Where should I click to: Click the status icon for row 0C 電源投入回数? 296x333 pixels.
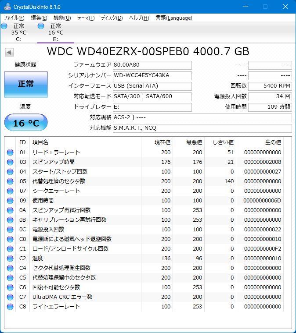pos(10,230)
